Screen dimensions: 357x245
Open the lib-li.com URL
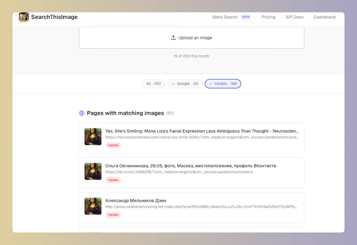pos(179,172)
